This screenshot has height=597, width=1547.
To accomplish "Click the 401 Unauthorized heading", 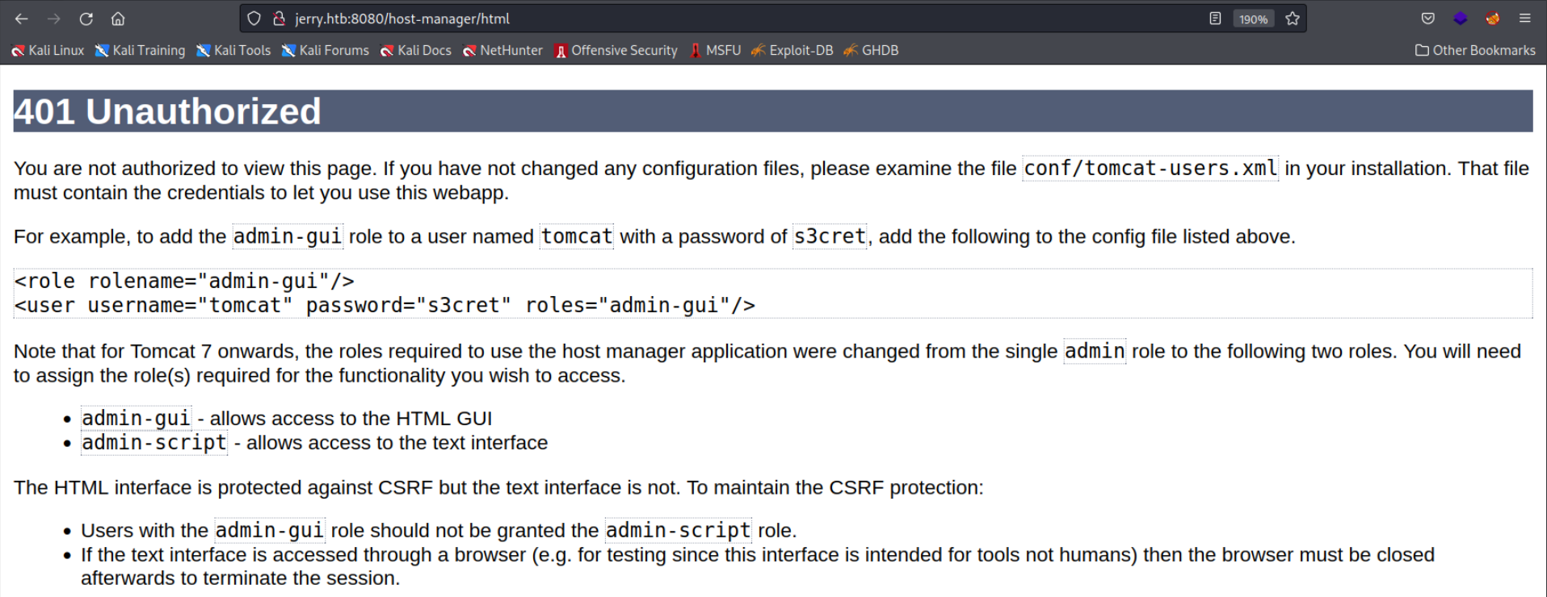I will click(167, 111).
